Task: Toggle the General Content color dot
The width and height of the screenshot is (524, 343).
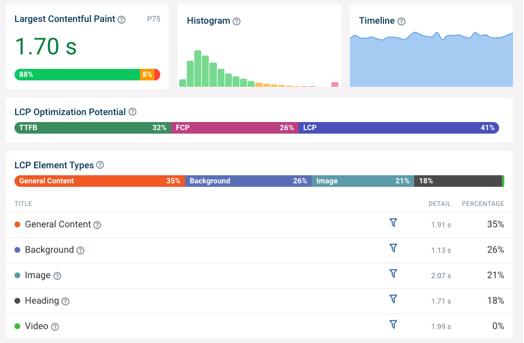Action: point(19,224)
